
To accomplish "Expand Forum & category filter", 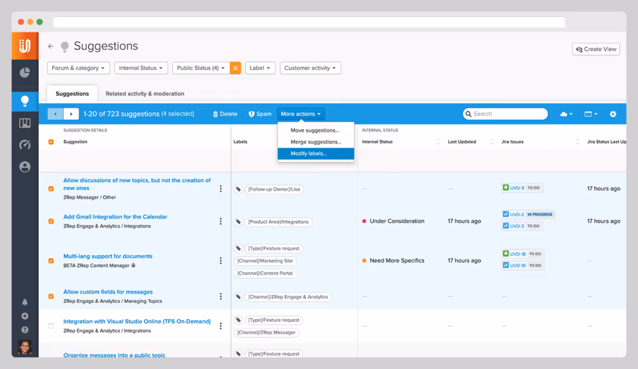I will (78, 68).
